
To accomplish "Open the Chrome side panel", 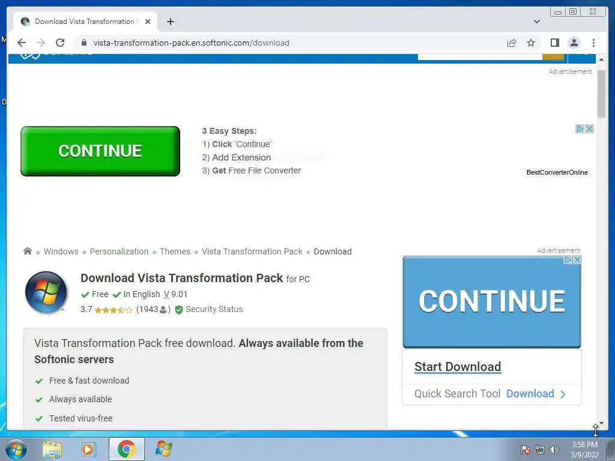I will point(554,43).
